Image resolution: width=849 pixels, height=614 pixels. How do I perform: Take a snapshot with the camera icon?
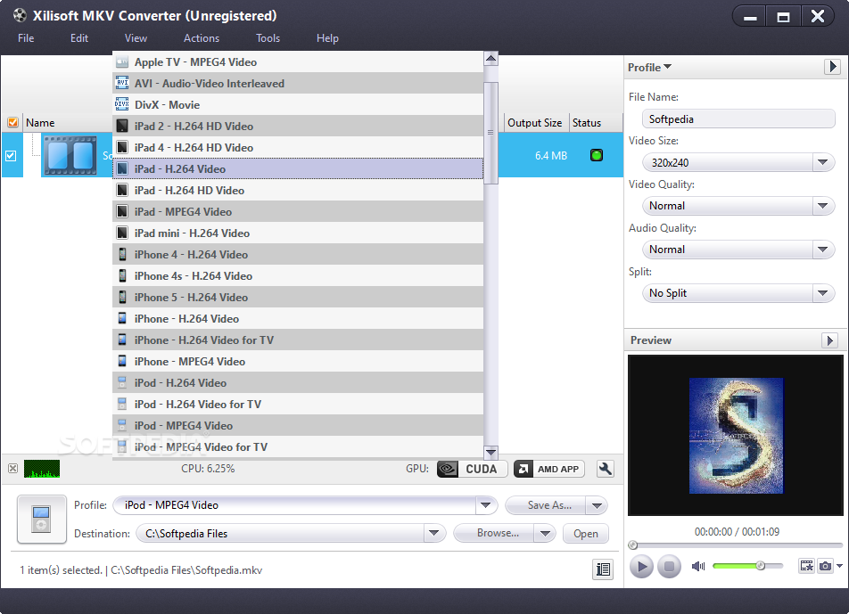(x=825, y=566)
